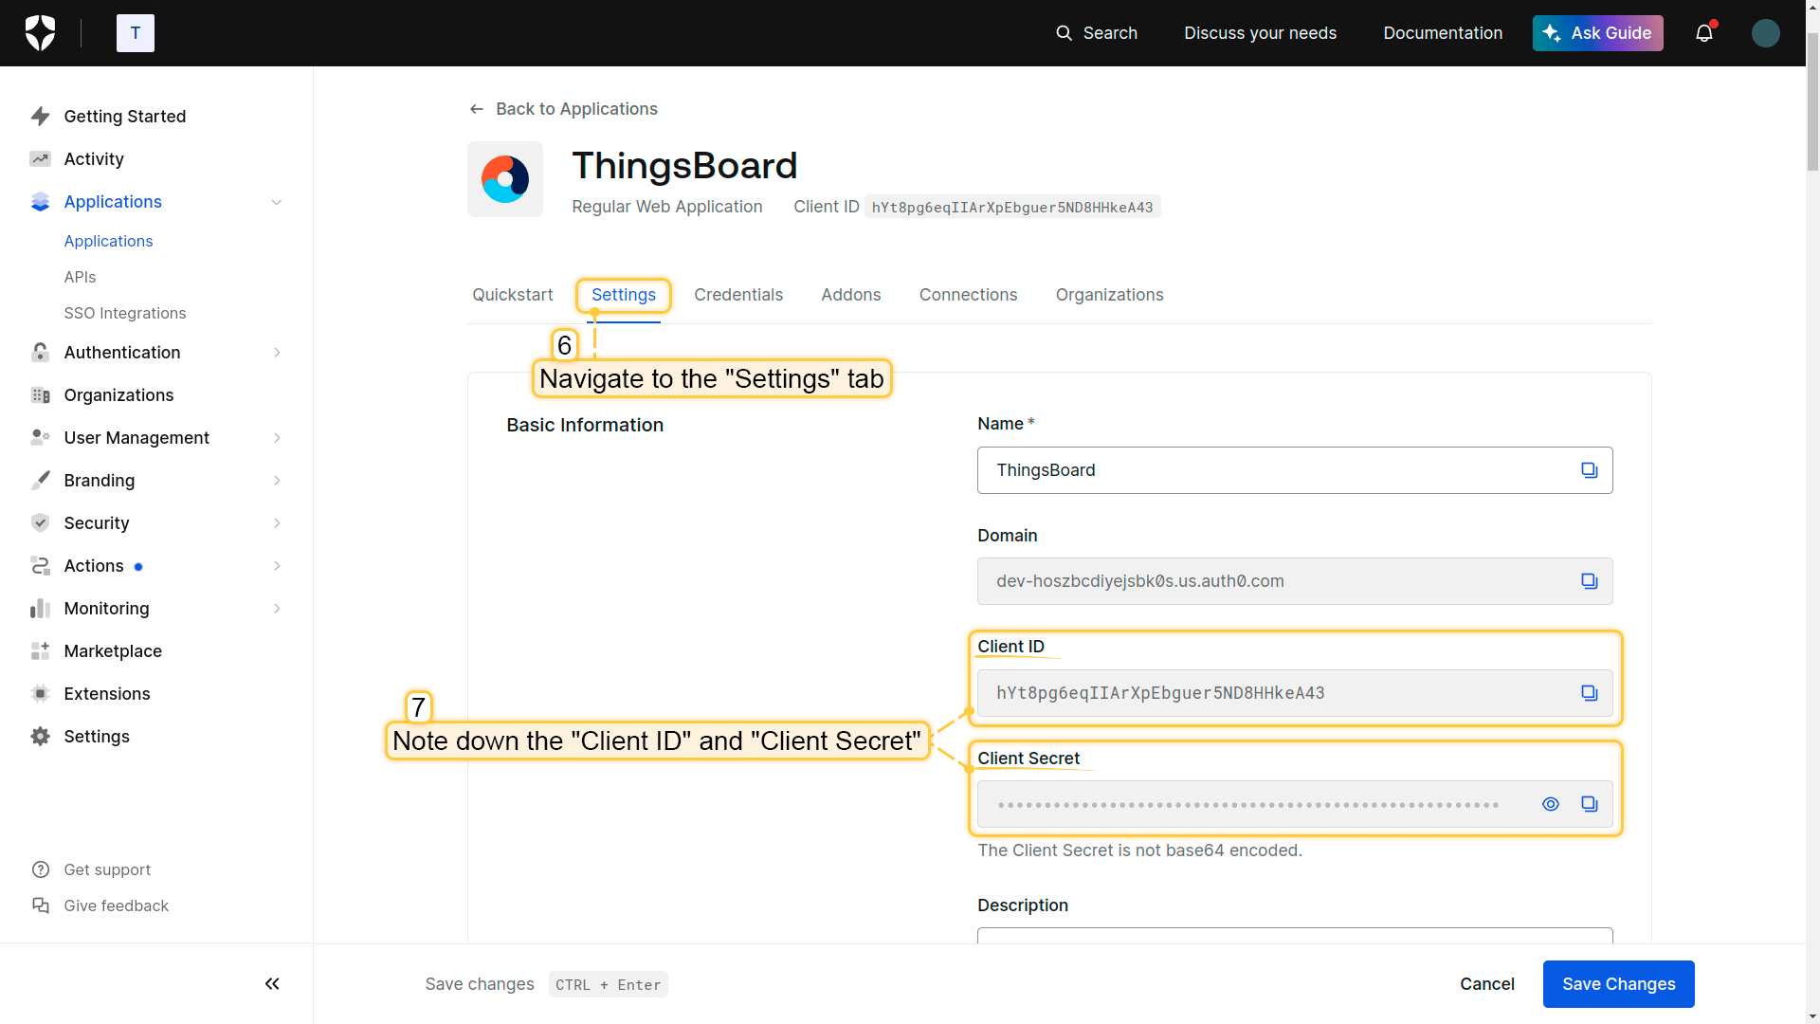This screenshot has width=1820, height=1024.
Task: Collapse the Applications sidebar section
Action: [276, 202]
